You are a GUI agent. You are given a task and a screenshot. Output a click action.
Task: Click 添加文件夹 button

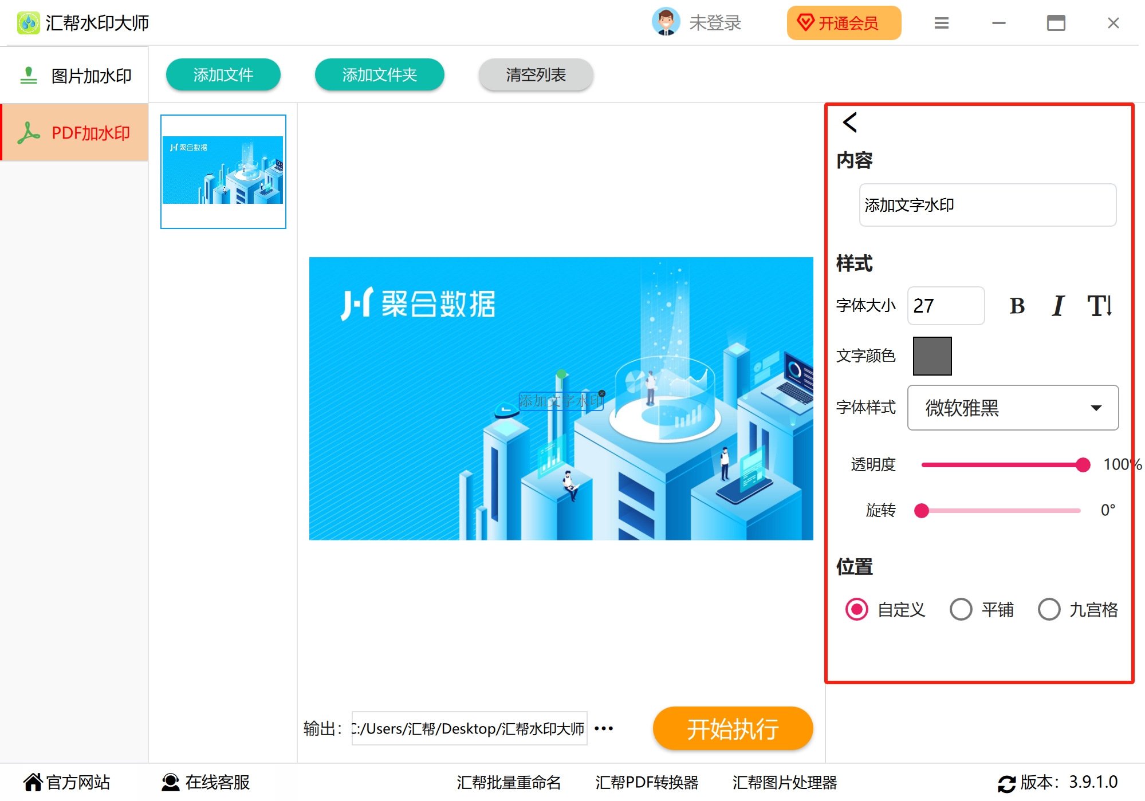point(379,74)
